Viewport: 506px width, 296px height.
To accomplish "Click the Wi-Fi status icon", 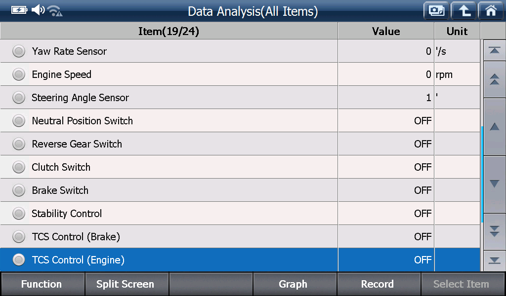I will (55, 11).
